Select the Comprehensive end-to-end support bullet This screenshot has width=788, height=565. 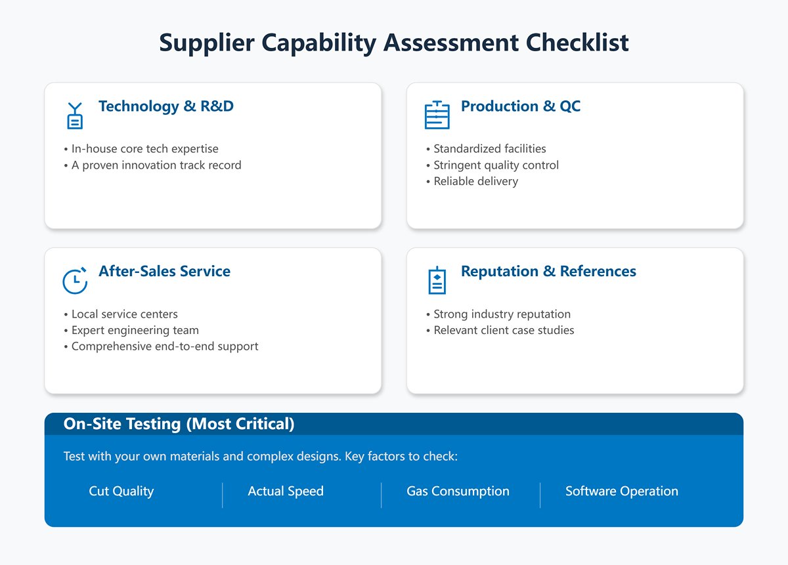pos(164,346)
